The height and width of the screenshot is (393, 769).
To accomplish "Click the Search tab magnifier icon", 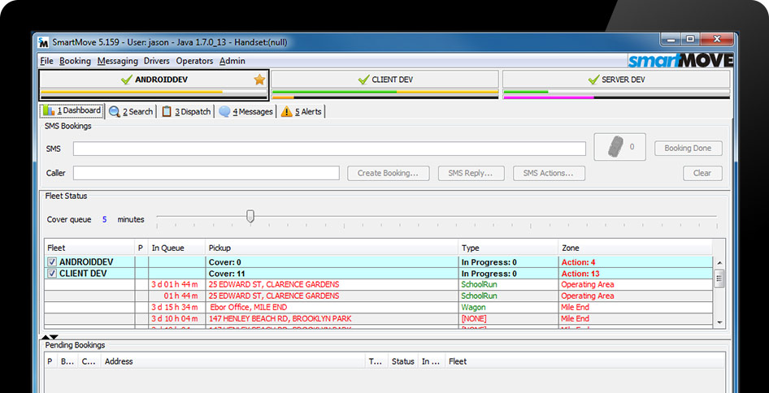I will [x=115, y=112].
